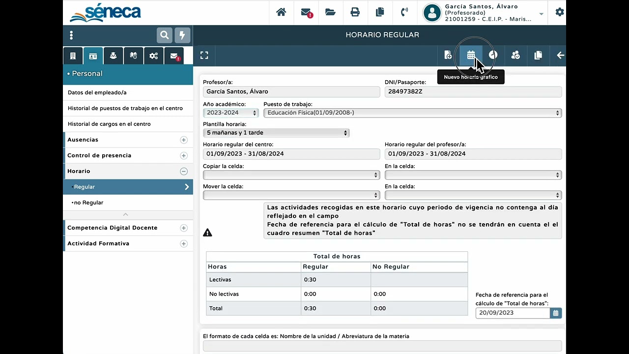The height and width of the screenshot is (354, 629).
Task: Click the lightning quick access button
Action: point(182,35)
